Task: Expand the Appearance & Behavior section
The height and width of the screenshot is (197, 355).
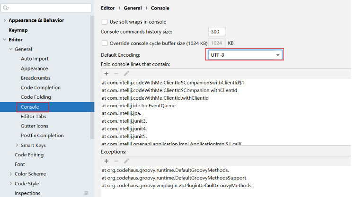Action: click(4, 20)
